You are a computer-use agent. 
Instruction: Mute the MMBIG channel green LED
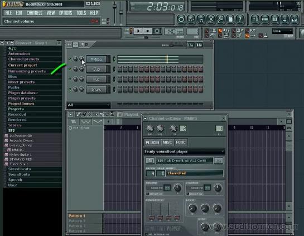pos(70,59)
